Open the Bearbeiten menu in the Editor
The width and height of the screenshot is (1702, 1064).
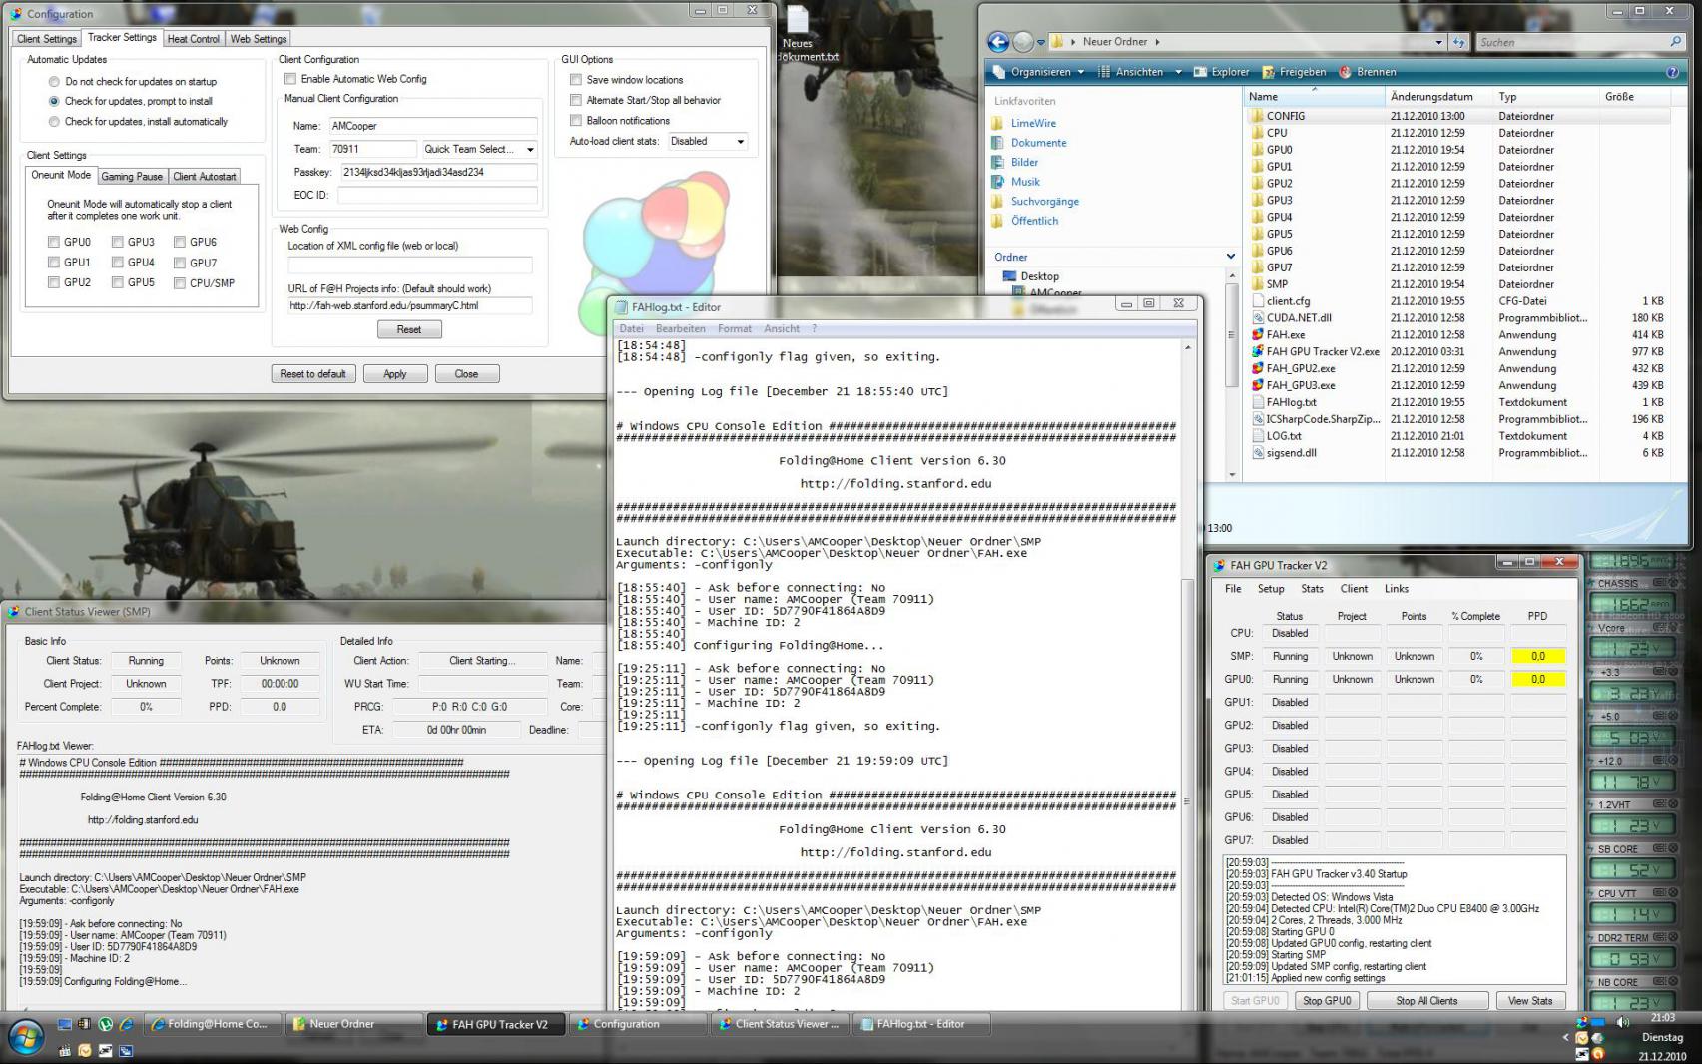coord(681,328)
